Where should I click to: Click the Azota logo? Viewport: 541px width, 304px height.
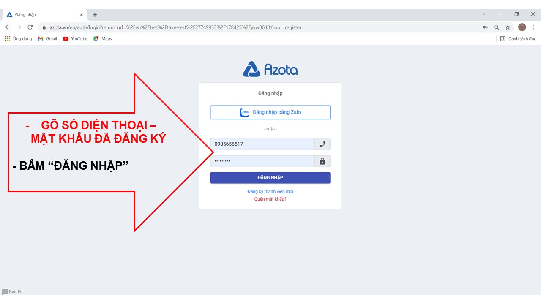click(270, 69)
